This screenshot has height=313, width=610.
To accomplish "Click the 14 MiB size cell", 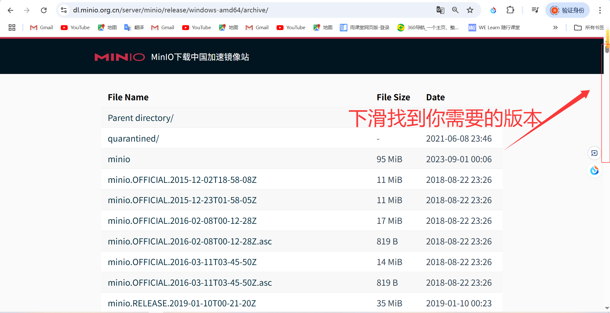I will 389,262.
